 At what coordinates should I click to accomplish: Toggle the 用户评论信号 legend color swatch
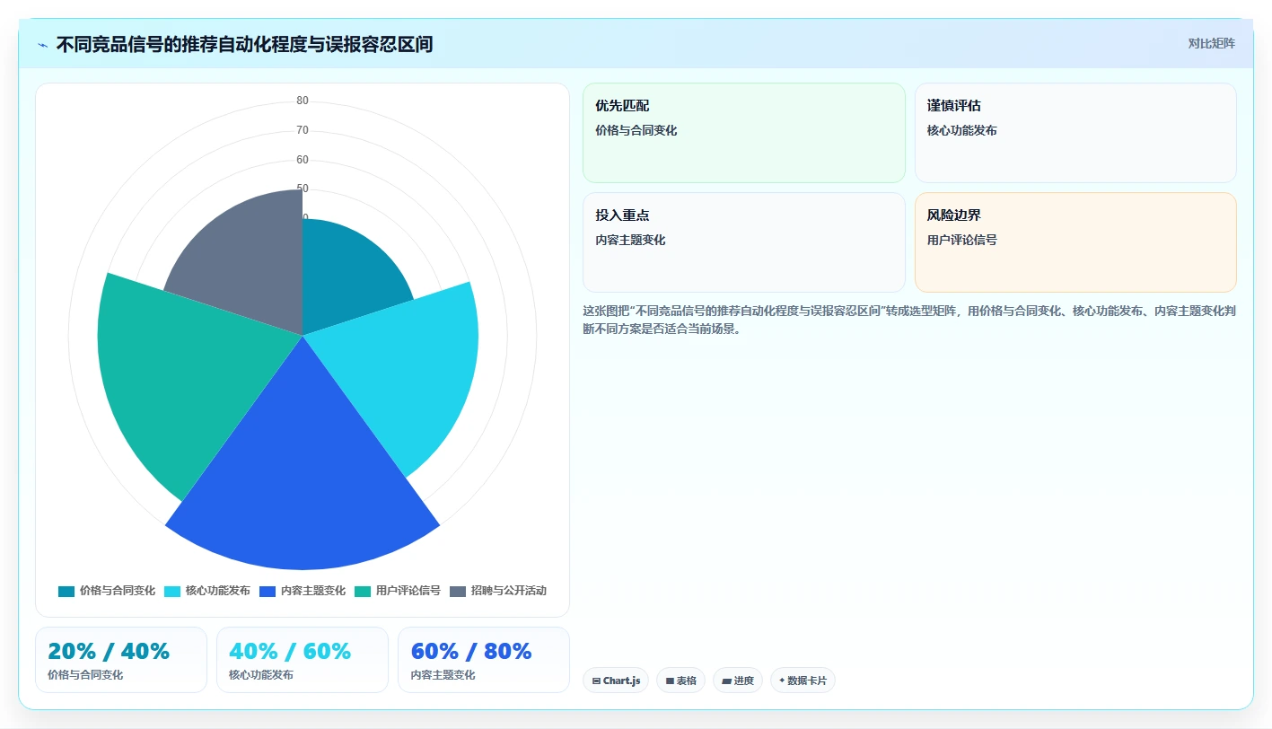363,591
